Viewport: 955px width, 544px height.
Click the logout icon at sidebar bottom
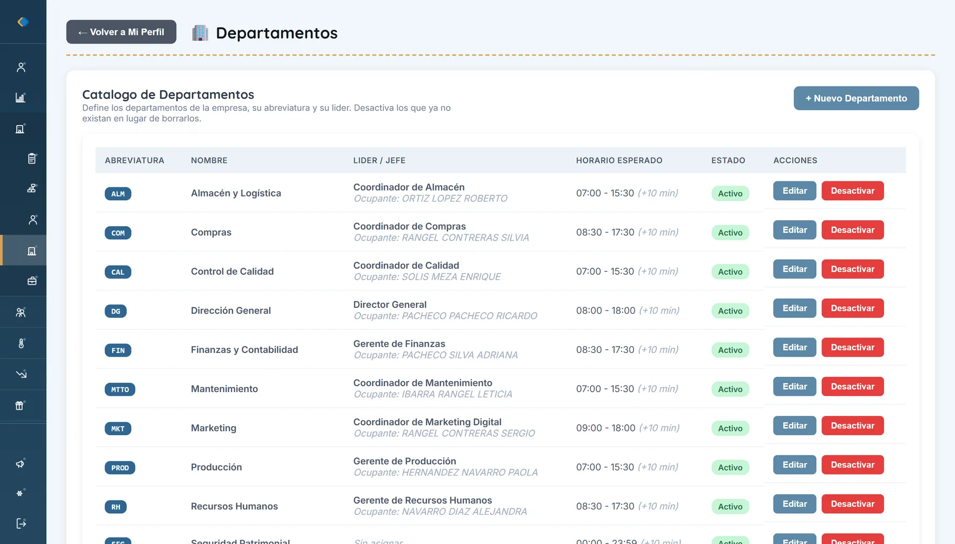pos(21,523)
